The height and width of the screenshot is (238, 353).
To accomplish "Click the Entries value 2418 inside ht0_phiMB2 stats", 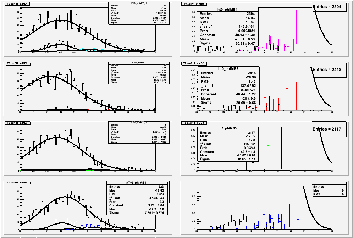I will (252, 73).
